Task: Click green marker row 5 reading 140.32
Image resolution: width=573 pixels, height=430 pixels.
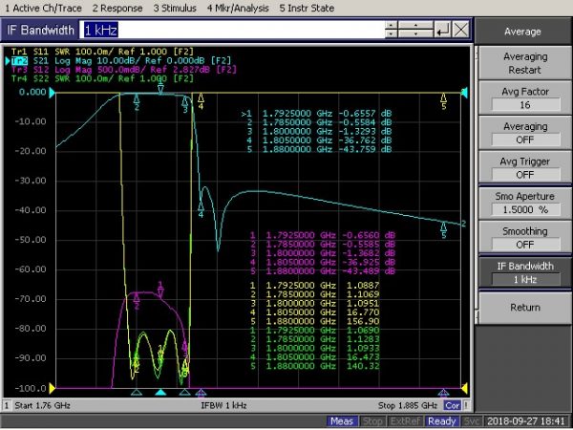Action: click(314, 366)
